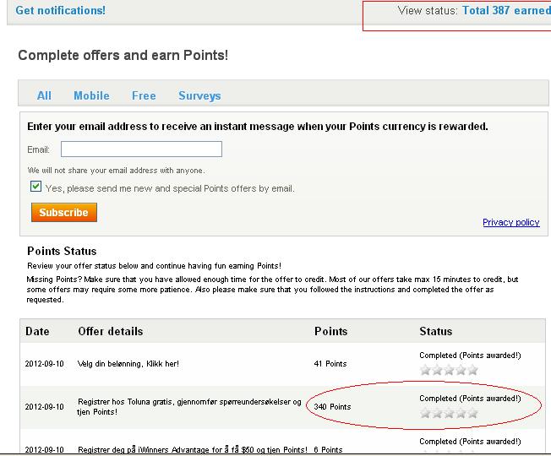This screenshot has width=551, height=456.
Task: Open the Privacy policy link
Action: pyautogui.click(x=510, y=222)
